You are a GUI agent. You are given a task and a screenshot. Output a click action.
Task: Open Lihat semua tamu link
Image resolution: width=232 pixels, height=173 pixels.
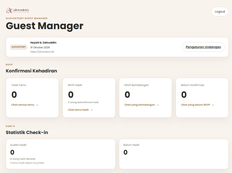coord(25,105)
